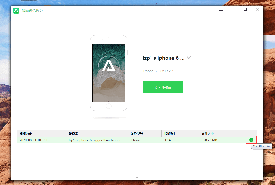Click the 文件大小 column header
The width and height of the screenshot is (275, 185).
(208, 133)
